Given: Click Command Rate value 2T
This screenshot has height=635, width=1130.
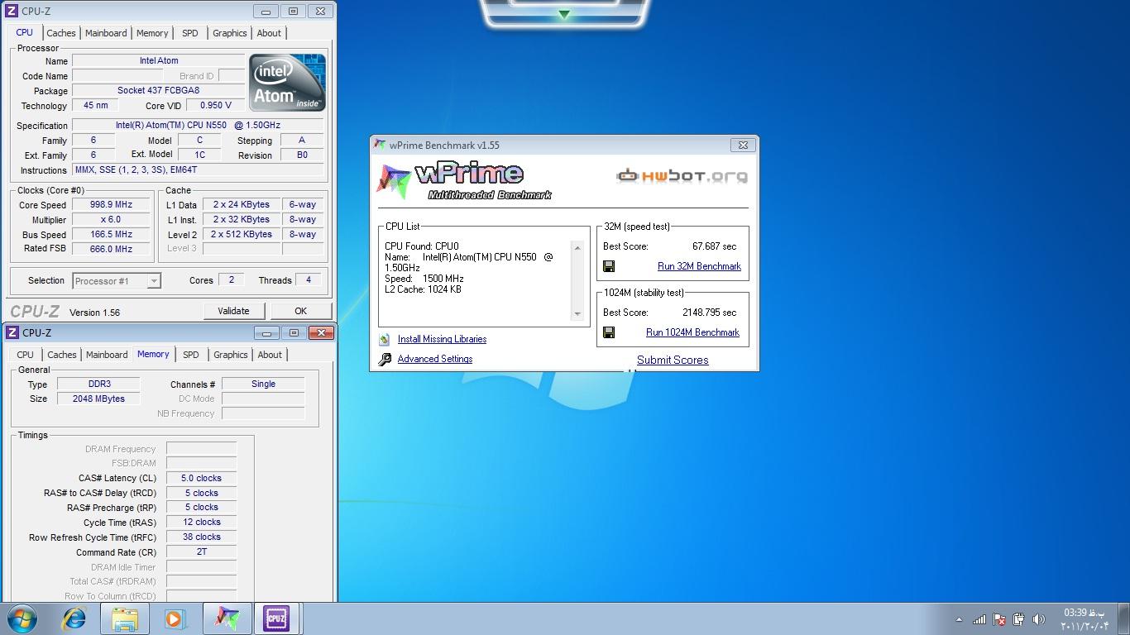Looking at the screenshot, I should 201,552.
